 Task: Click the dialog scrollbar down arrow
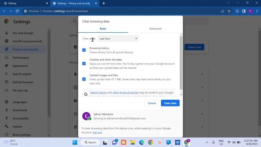(x=181, y=94)
